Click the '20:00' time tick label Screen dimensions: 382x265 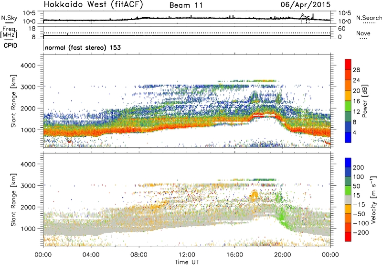click(282, 255)
